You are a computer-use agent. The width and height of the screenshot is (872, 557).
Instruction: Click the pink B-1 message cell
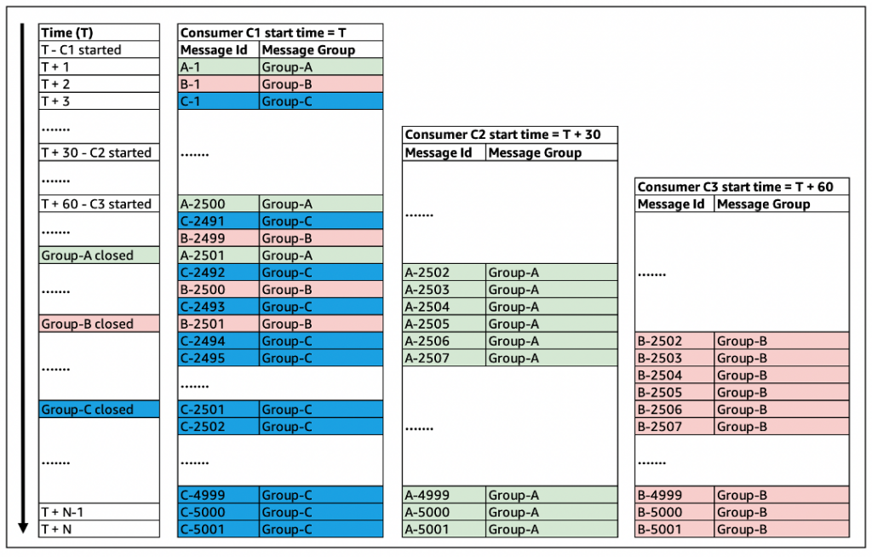(x=213, y=83)
